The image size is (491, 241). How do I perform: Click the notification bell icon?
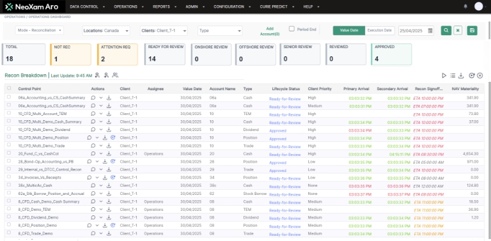pos(465,6)
